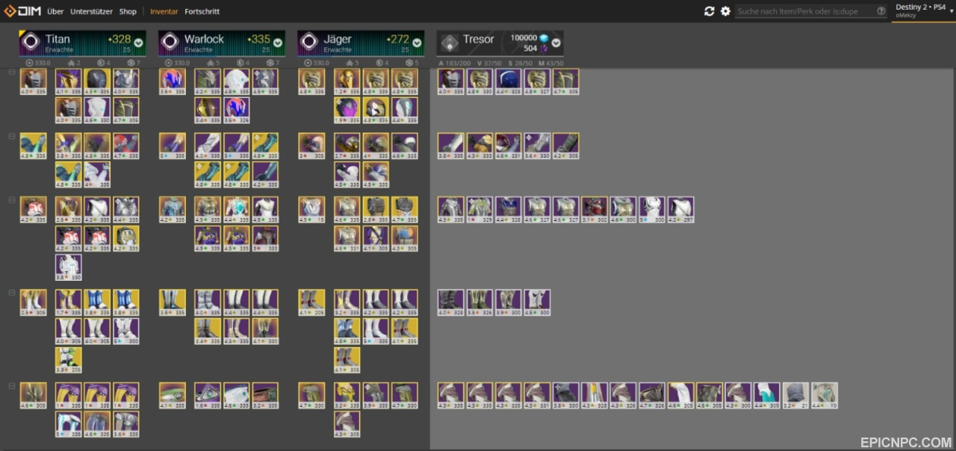Viewport: 956px width, 451px height.
Task: Click the Titan emblem icon
Action: (31, 43)
